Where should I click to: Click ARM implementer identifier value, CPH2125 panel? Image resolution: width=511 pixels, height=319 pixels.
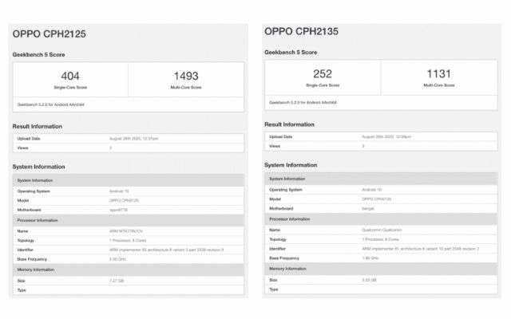pos(167,250)
